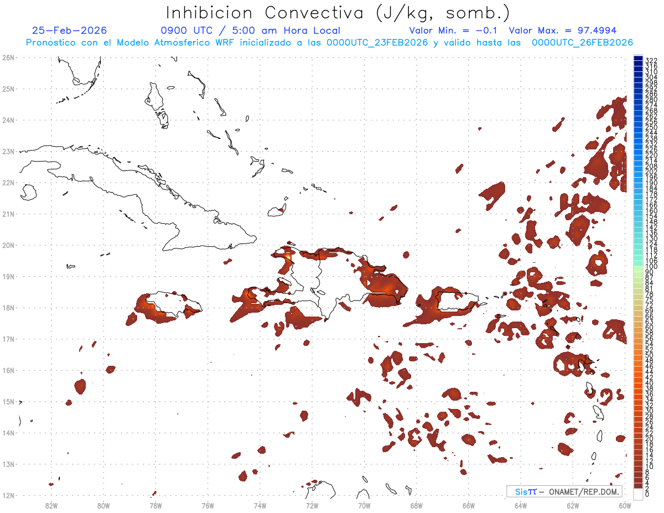Viewport: 664px width, 513px height.
Task: Click the '70W' longitude label
Action: tap(364, 505)
